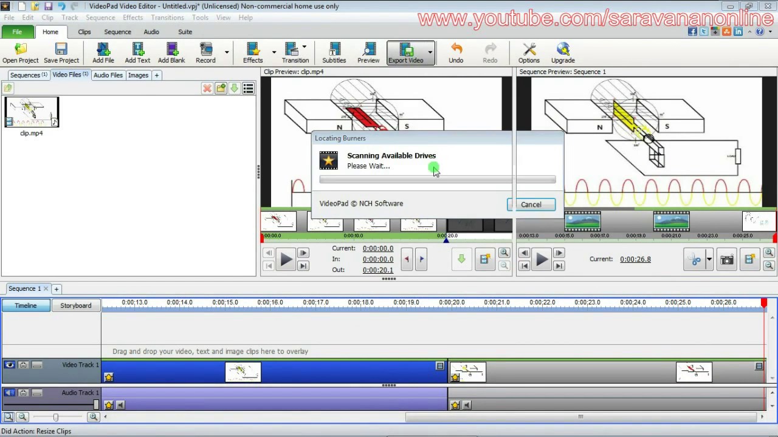Click the quick-access save floppy icon
The height and width of the screenshot is (437, 778).
(x=49, y=6)
